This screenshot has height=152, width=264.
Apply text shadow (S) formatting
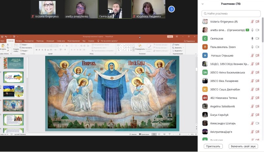pos(45,50)
